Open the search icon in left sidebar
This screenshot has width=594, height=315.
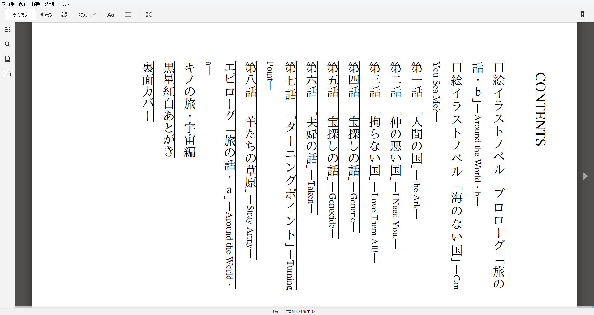[7, 44]
